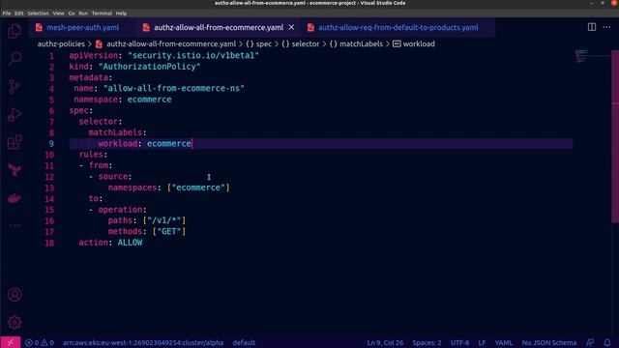
Task: Show additional activity bar views ellipsis
Action: [15, 225]
